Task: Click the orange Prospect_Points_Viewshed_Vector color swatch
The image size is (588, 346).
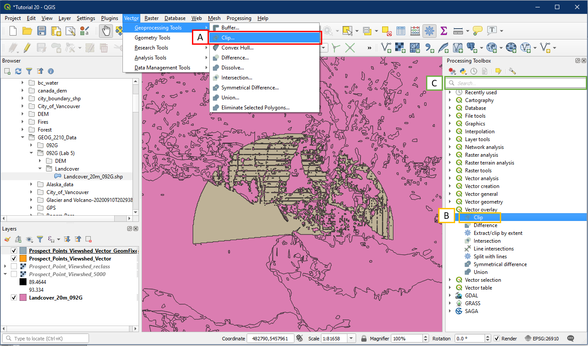Action: [x=23, y=259]
